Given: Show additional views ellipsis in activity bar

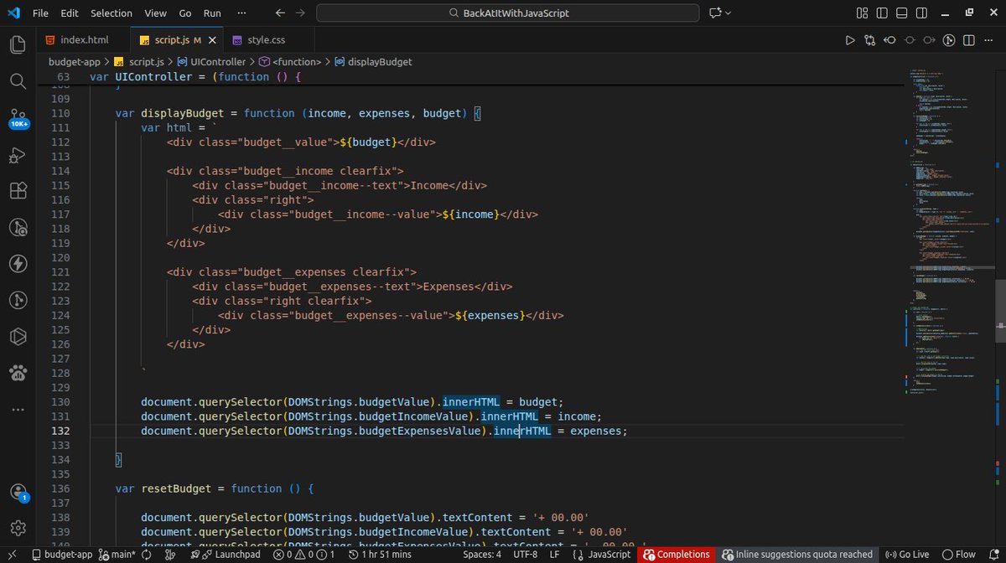Looking at the screenshot, I should (18, 410).
